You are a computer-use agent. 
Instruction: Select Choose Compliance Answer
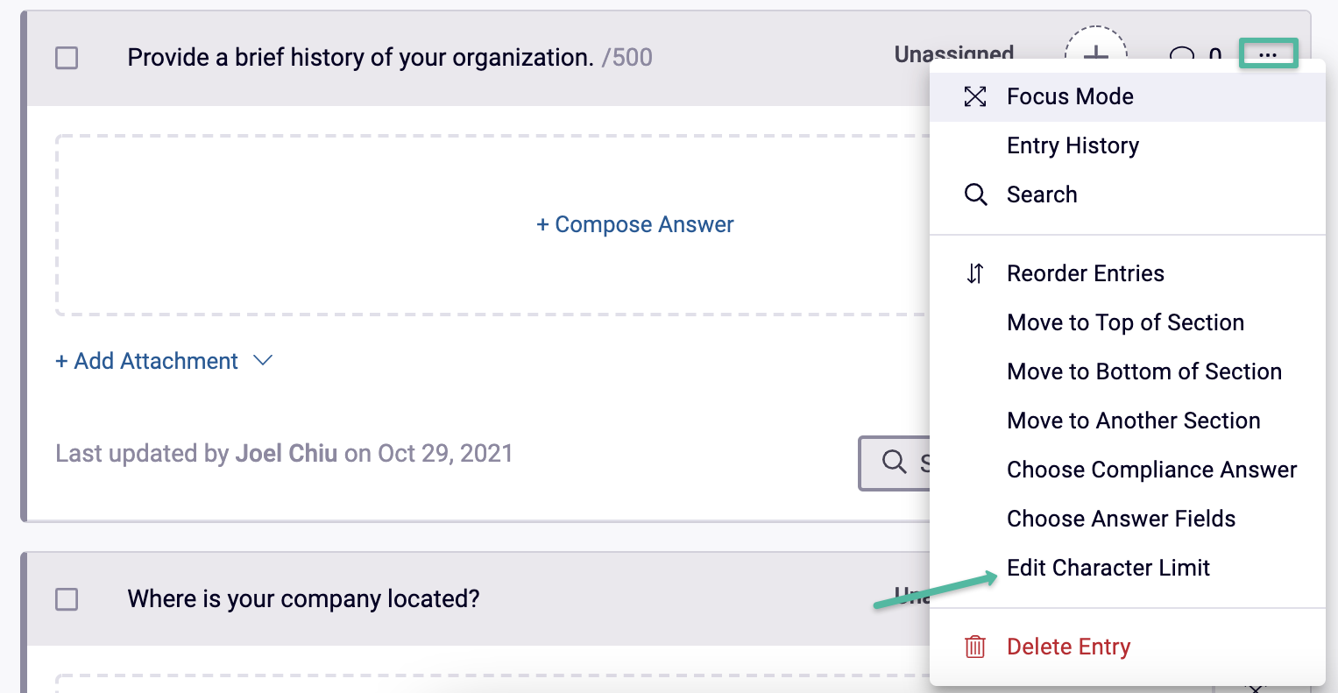click(1150, 470)
